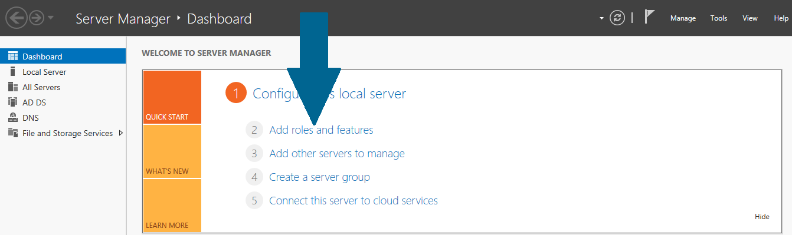Refresh the dashboard with the refresh icon
Viewport: 792px width, 235px height.
617,18
